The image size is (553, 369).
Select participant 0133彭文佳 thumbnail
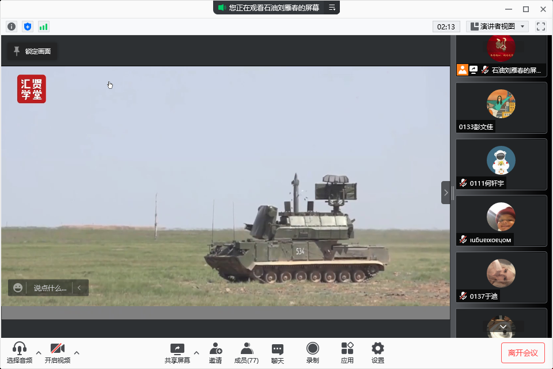[501, 108]
